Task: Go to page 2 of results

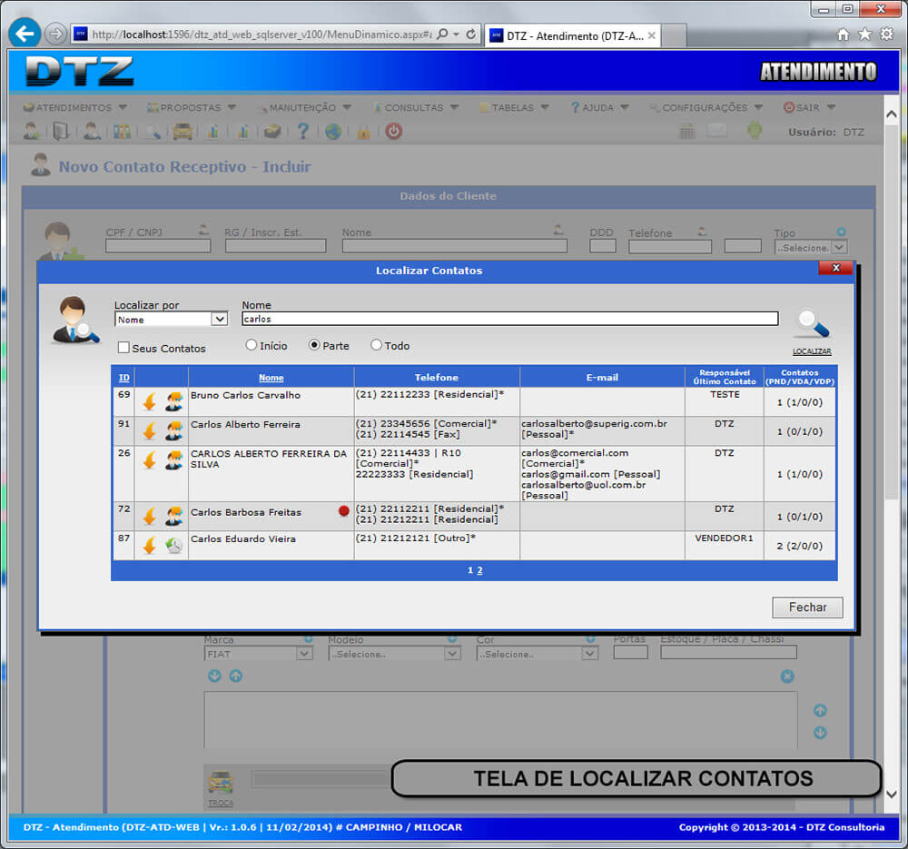Action: 479,570
